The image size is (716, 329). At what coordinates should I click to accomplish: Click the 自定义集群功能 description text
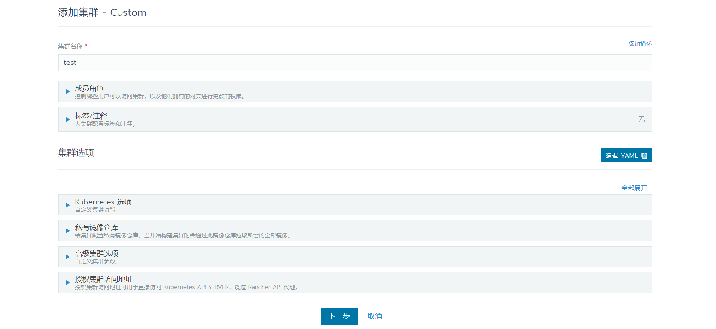[95, 210]
